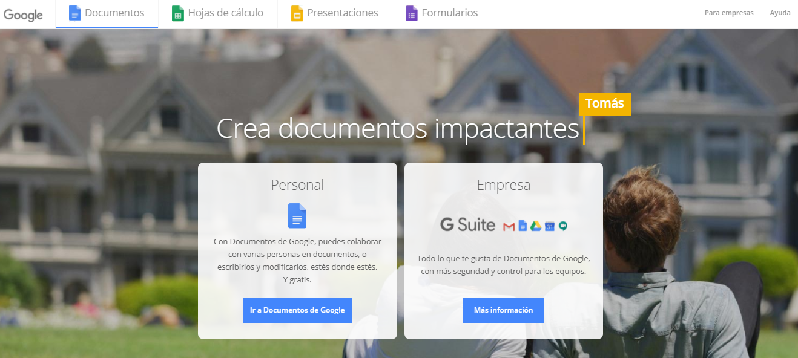
Task: Click the Google logo
Action: pos(23,15)
